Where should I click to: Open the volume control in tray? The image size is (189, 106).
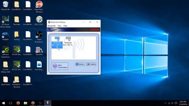(x=172, y=103)
